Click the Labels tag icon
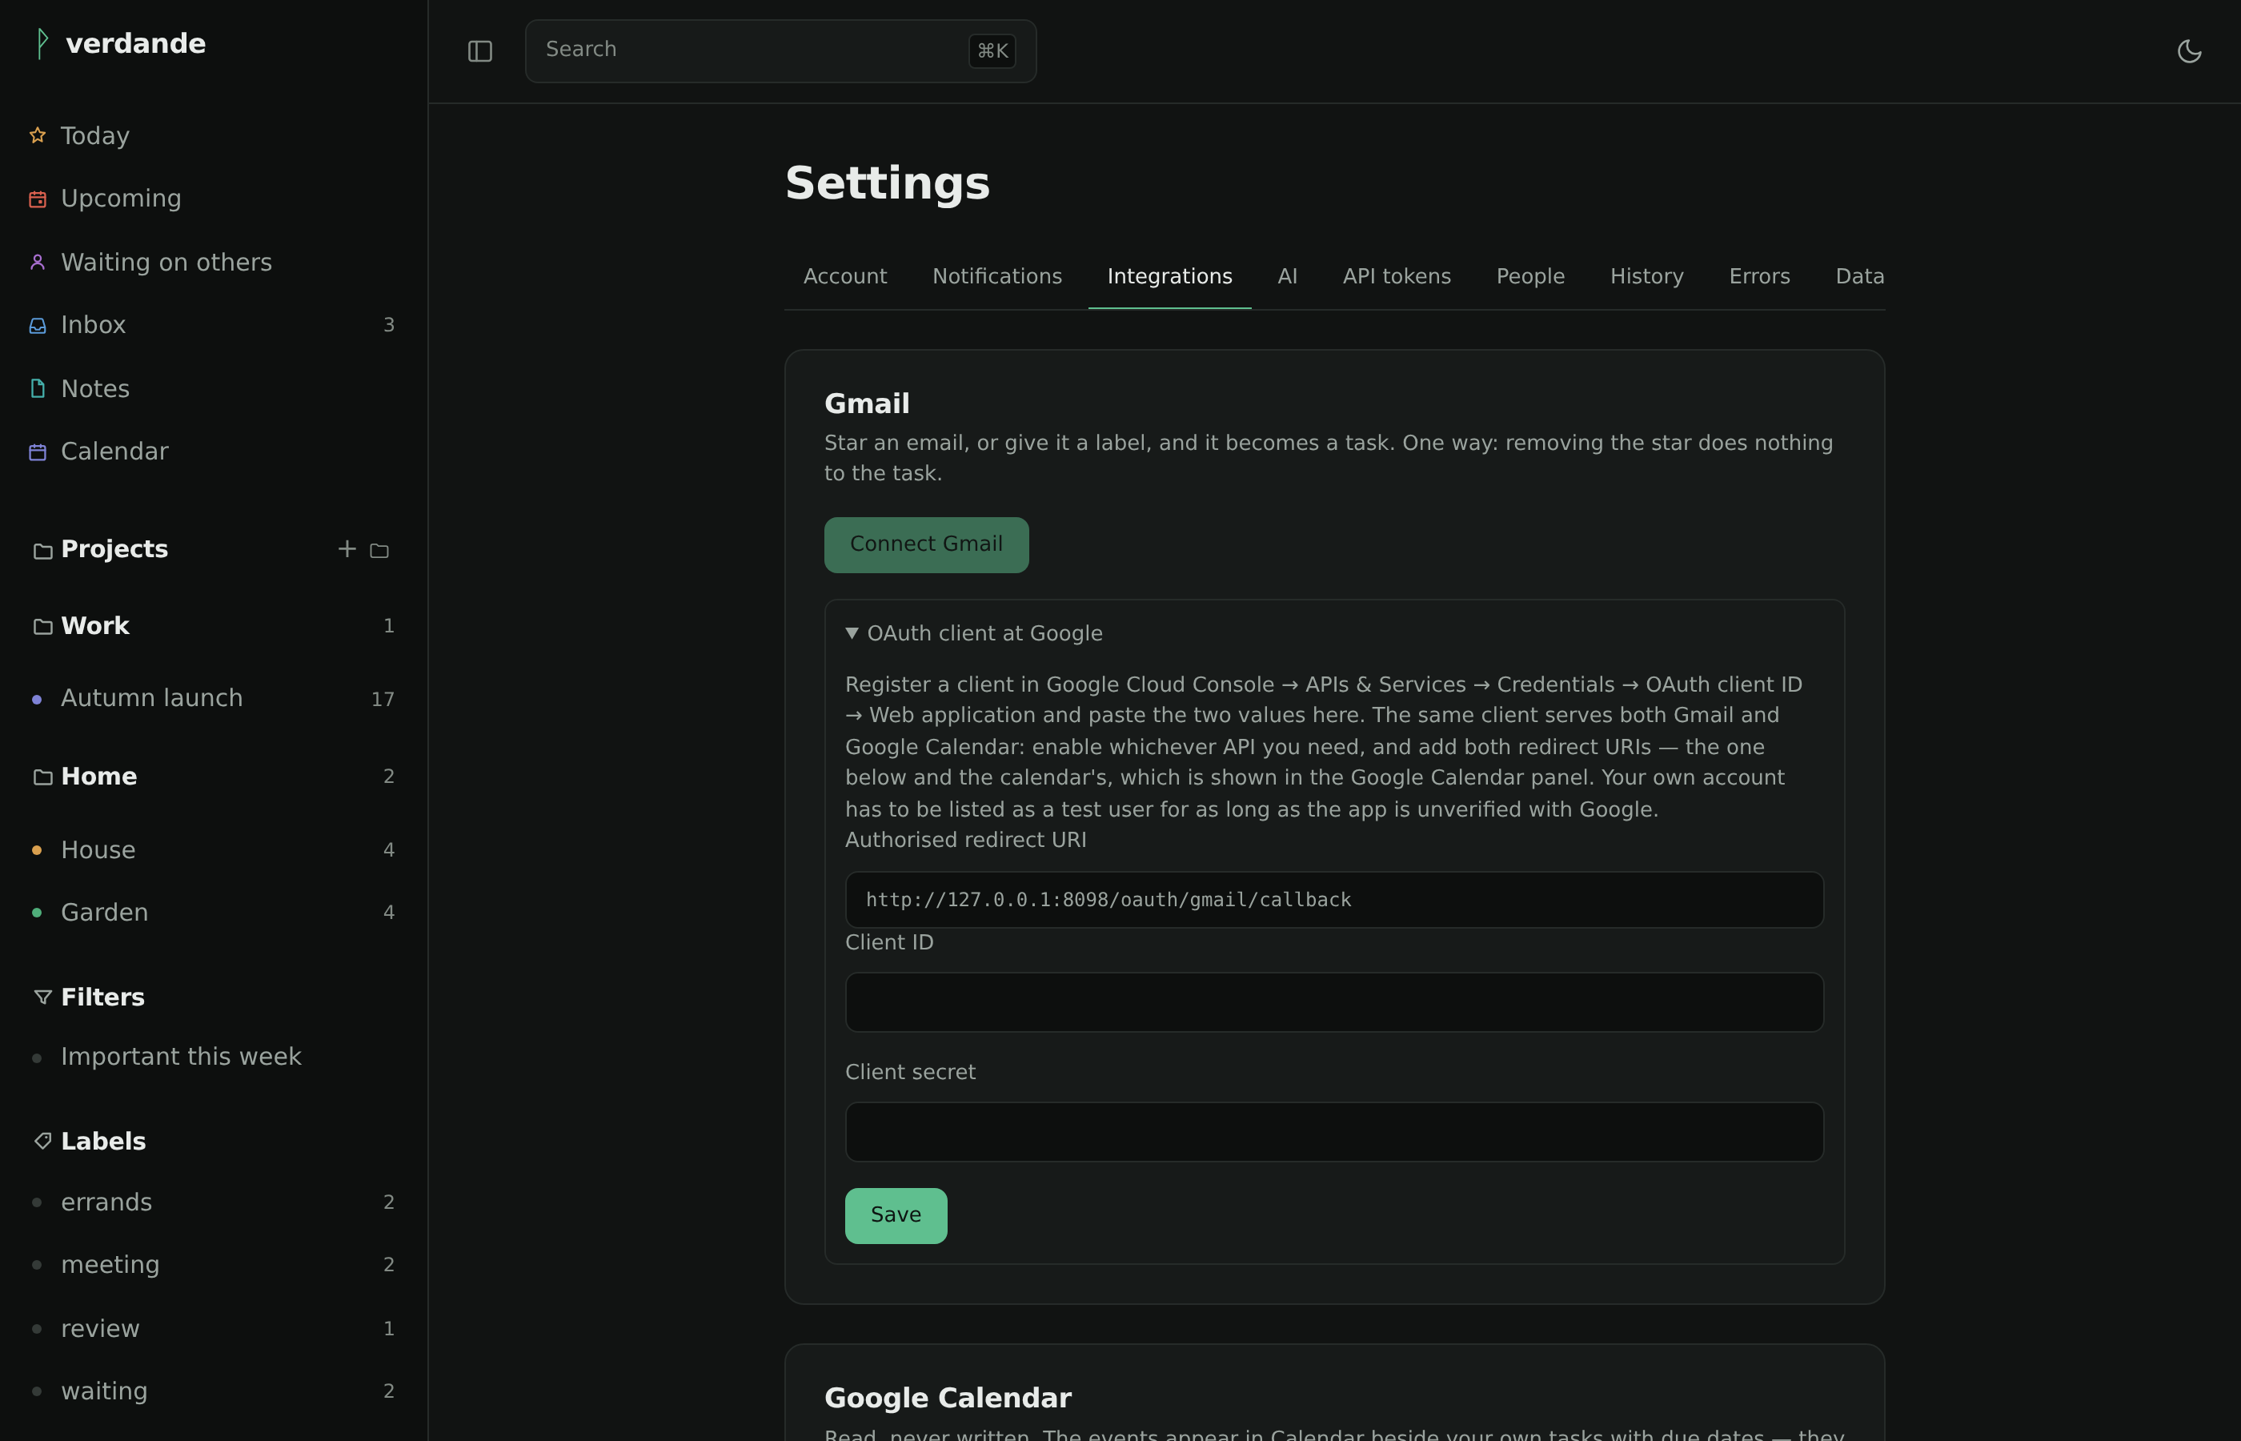This screenshot has width=2241, height=1441. (43, 1141)
